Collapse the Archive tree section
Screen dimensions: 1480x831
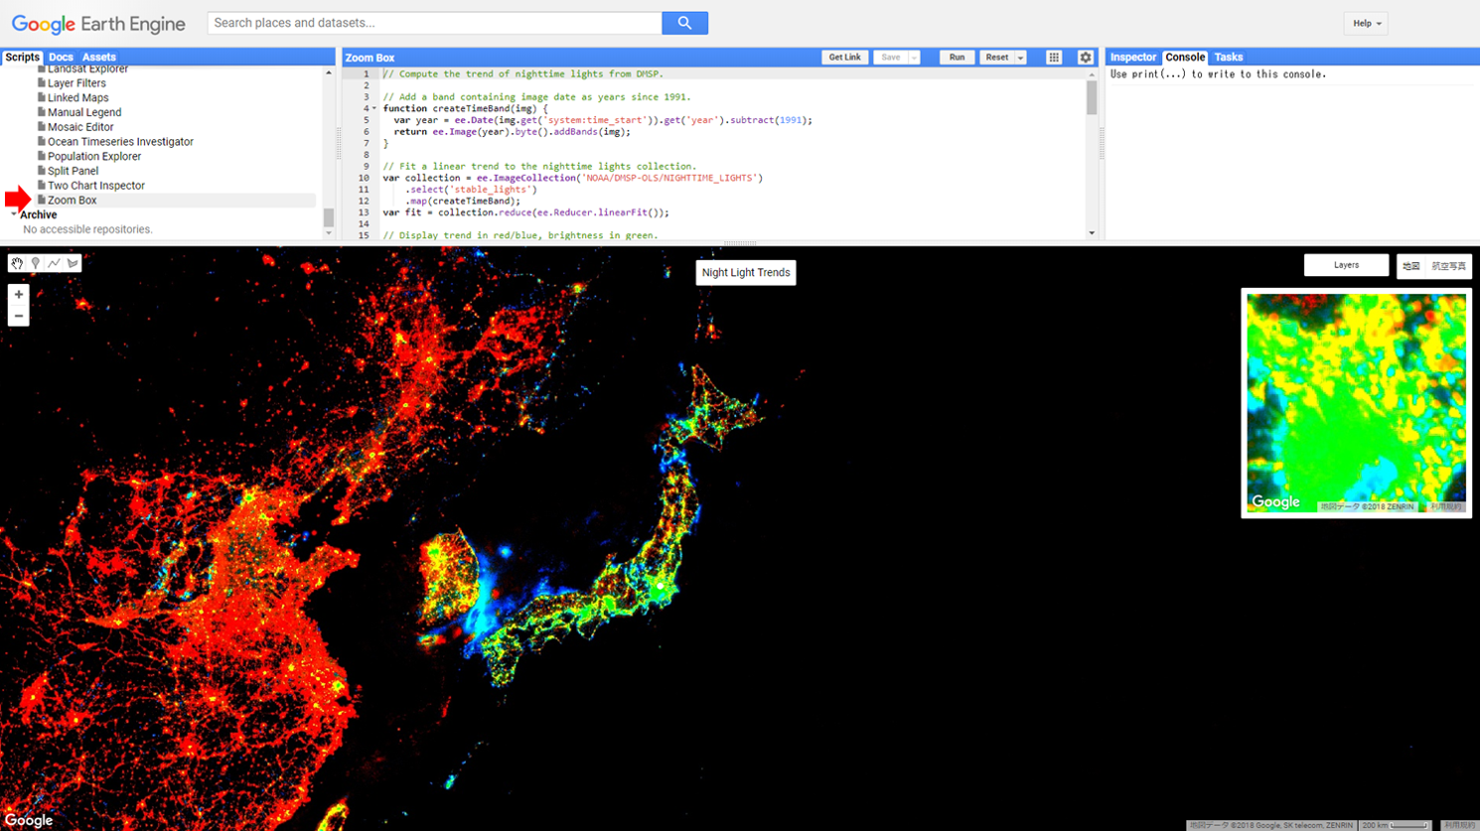pos(14,214)
